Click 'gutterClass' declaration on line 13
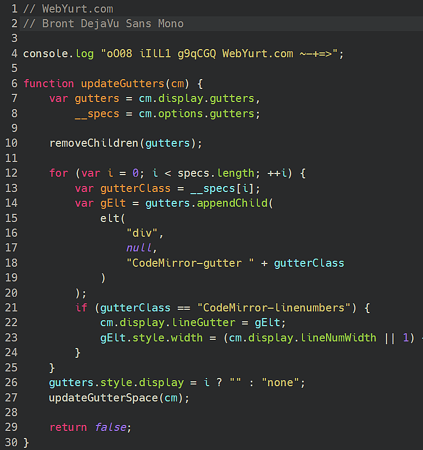Viewport: 423px width, 450px height. tap(135, 189)
